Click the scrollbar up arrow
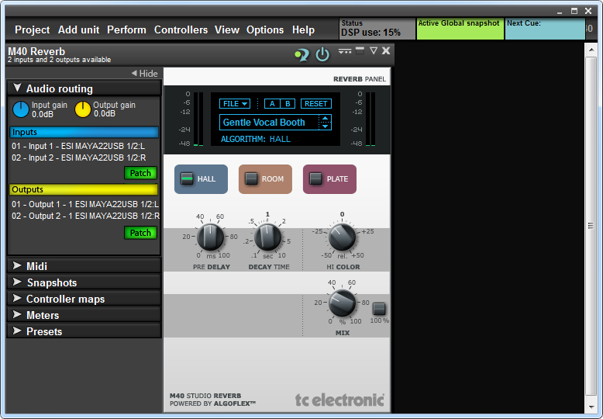The width and height of the screenshot is (603, 419). [591, 50]
